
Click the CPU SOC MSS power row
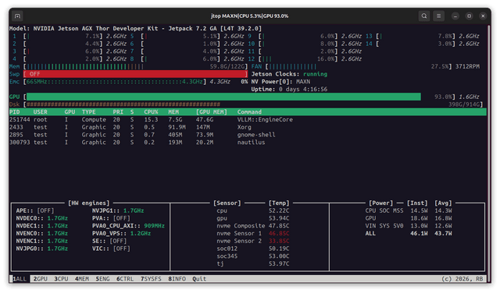[409, 210]
